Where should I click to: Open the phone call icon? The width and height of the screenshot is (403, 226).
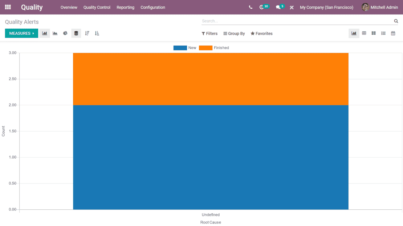251,7
